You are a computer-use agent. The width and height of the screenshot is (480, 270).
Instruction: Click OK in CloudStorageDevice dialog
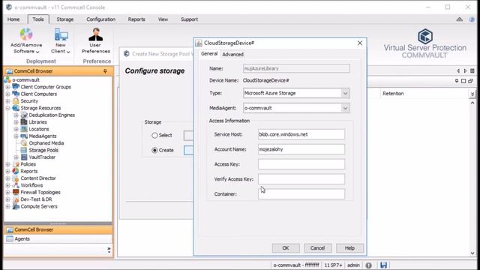click(x=286, y=248)
